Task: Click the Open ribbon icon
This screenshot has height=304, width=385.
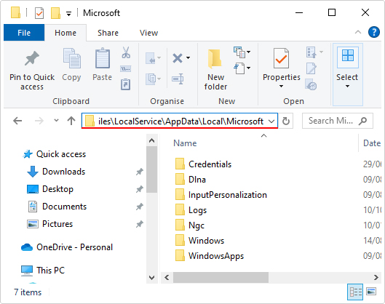Action: coord(311,52)
